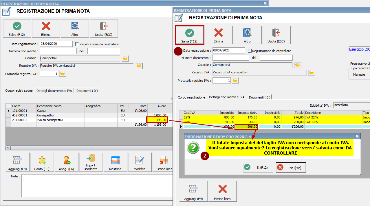Click the Anag. (F6) button
The image size is (370, 206).
coord(67,162)
